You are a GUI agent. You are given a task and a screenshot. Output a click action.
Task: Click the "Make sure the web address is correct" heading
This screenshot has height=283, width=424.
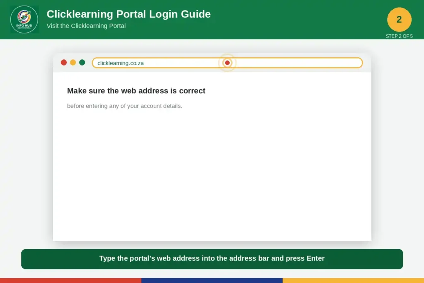click(136, 91)
